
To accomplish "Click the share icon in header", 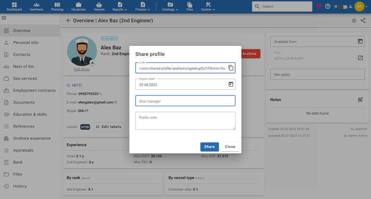I will point(363,21).
